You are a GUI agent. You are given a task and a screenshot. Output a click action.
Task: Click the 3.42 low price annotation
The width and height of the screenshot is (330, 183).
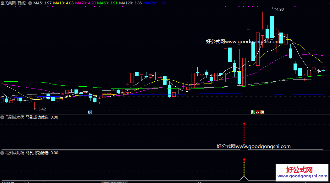point(41,109)
